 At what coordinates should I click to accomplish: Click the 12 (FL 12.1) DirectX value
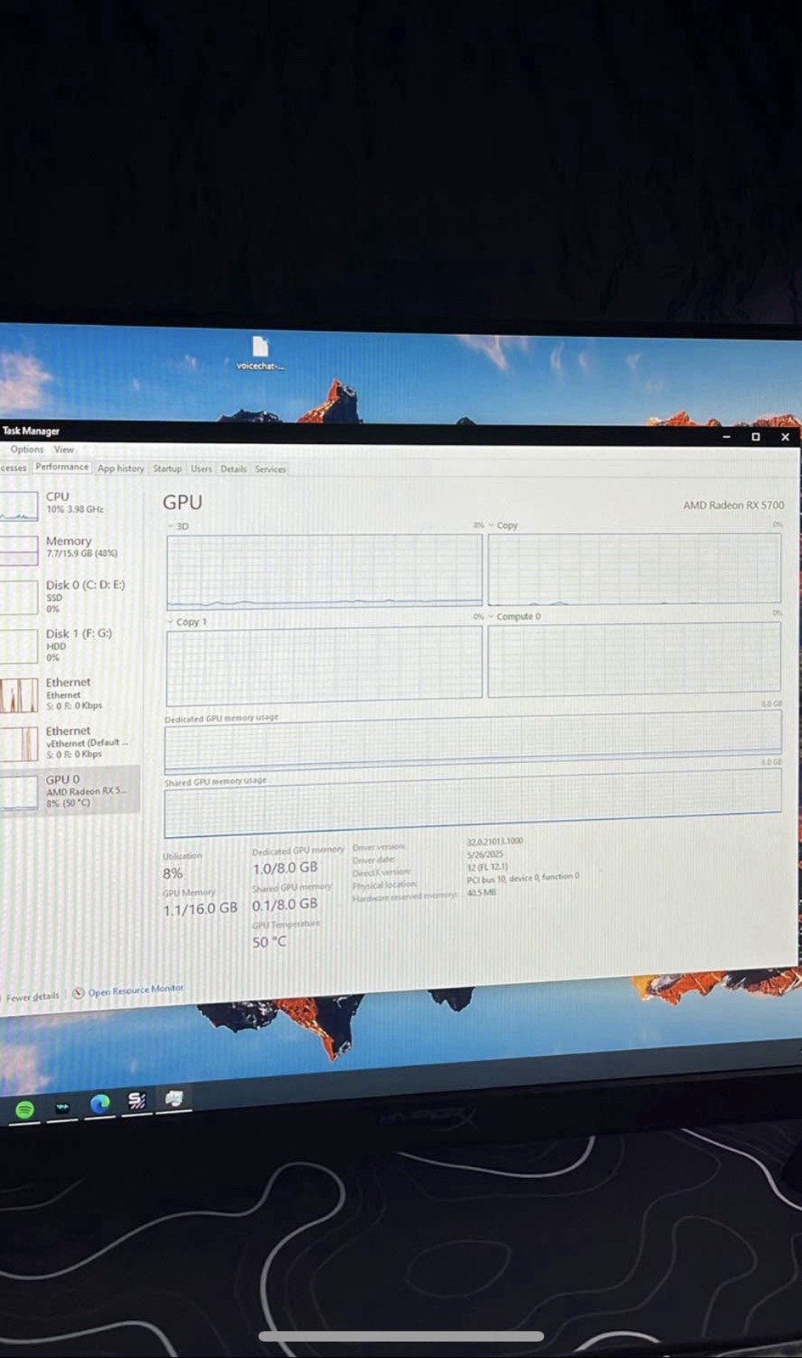coord(487,867)
